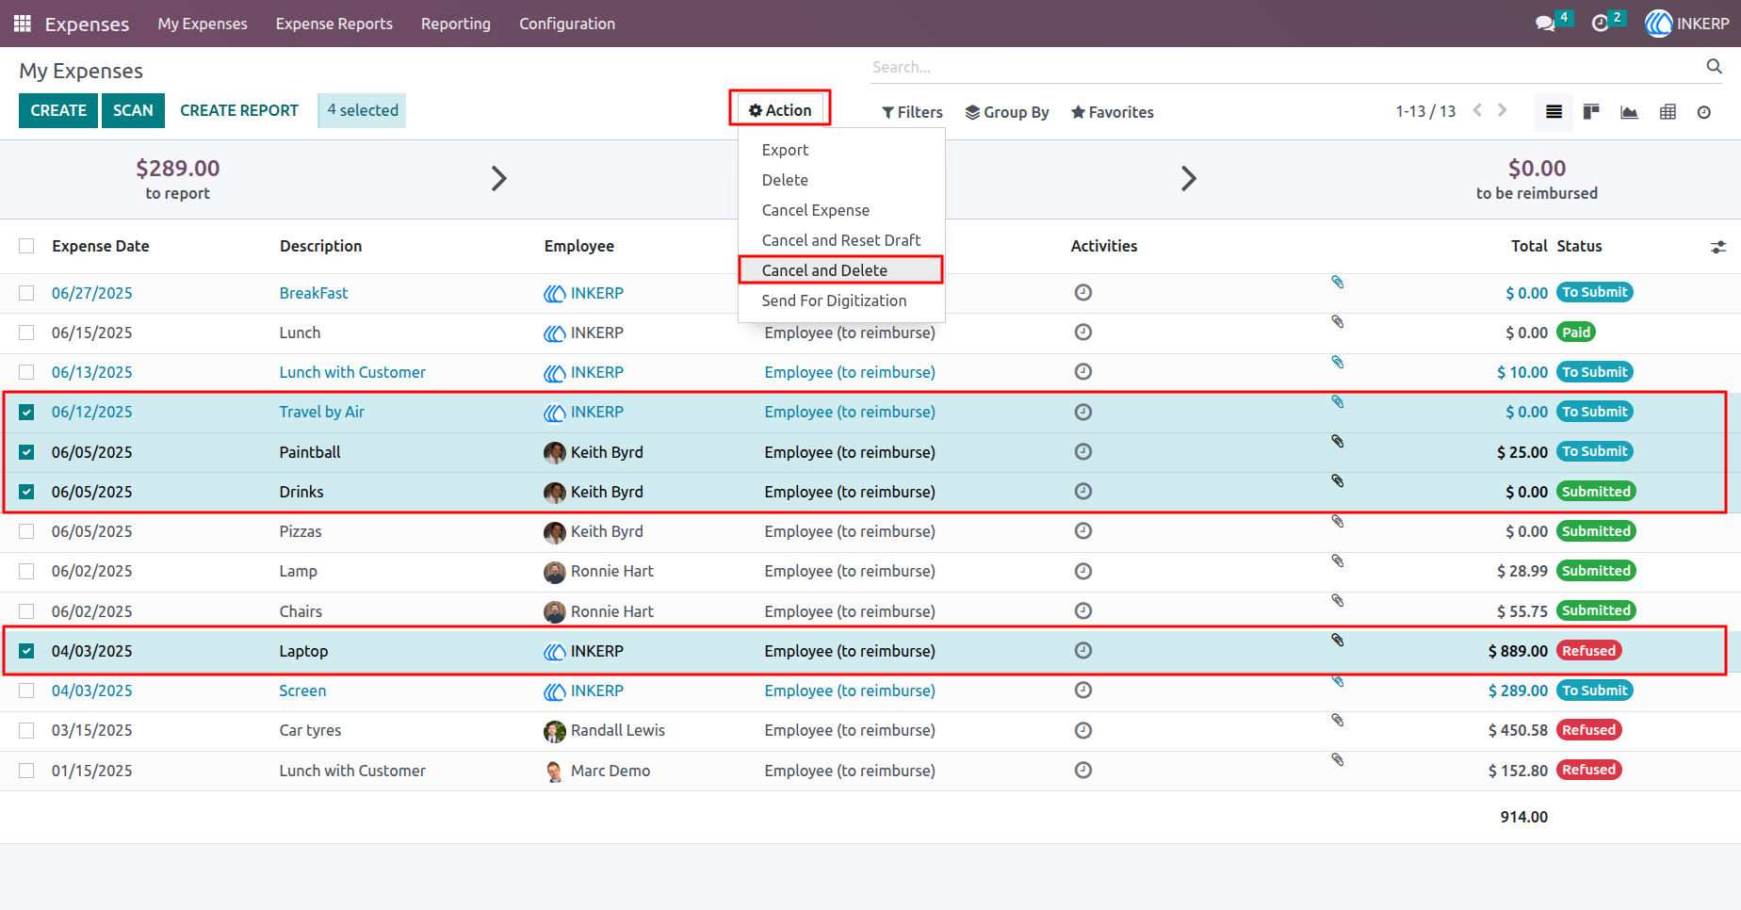Expand the Group By dropdown
Image resolution: width=1741 pixels, height=910 pixels.
click(x=1006, y=112)
